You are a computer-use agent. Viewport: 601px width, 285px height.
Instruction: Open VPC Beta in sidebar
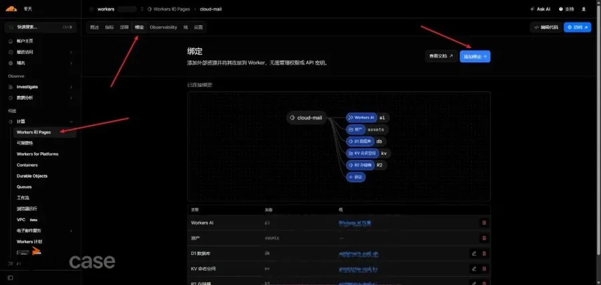click(x=27, y=220)
